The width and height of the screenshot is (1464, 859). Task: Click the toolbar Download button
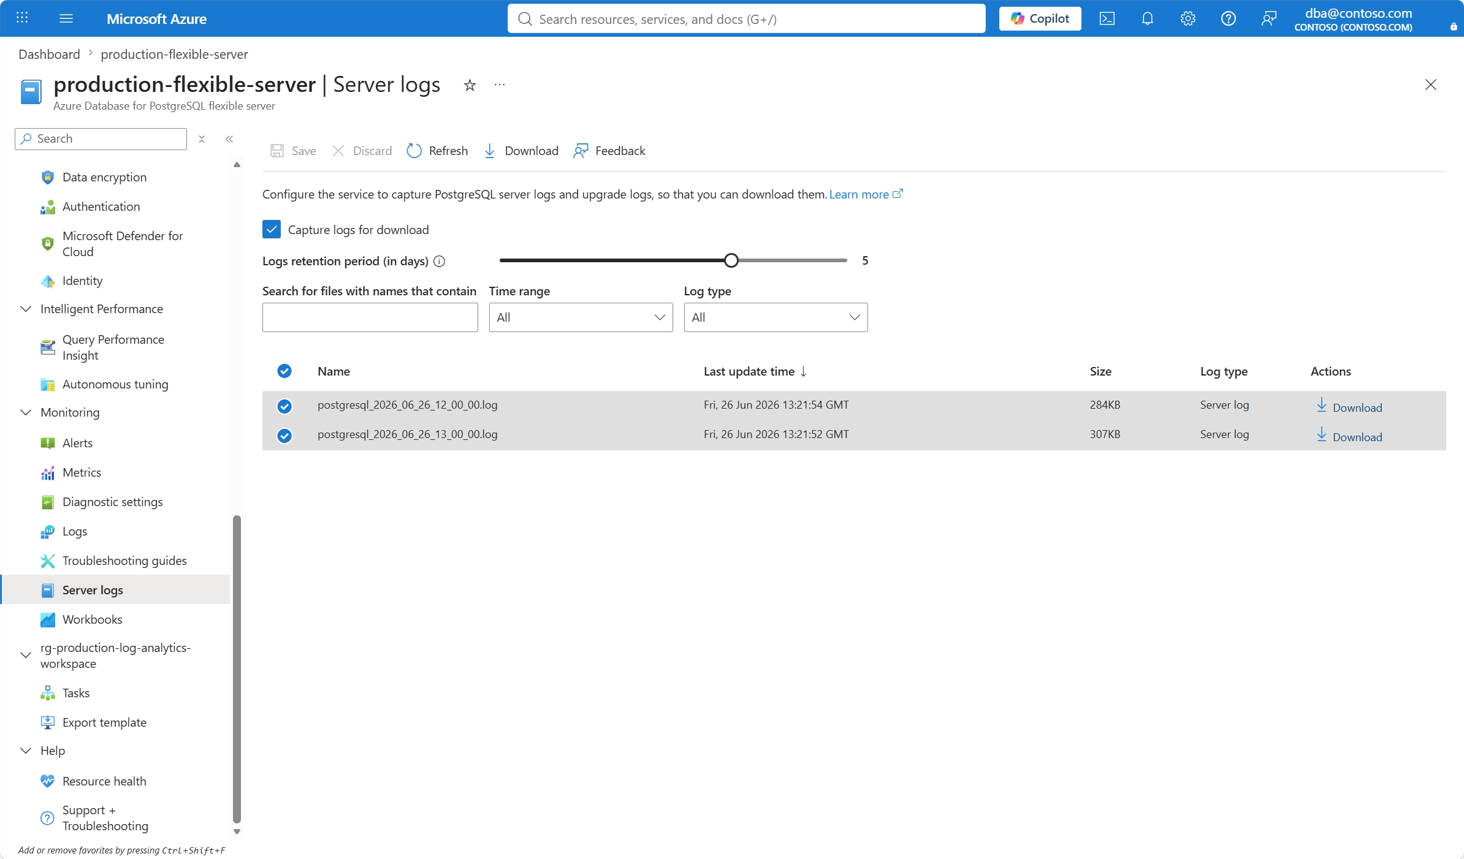(521, 151)
